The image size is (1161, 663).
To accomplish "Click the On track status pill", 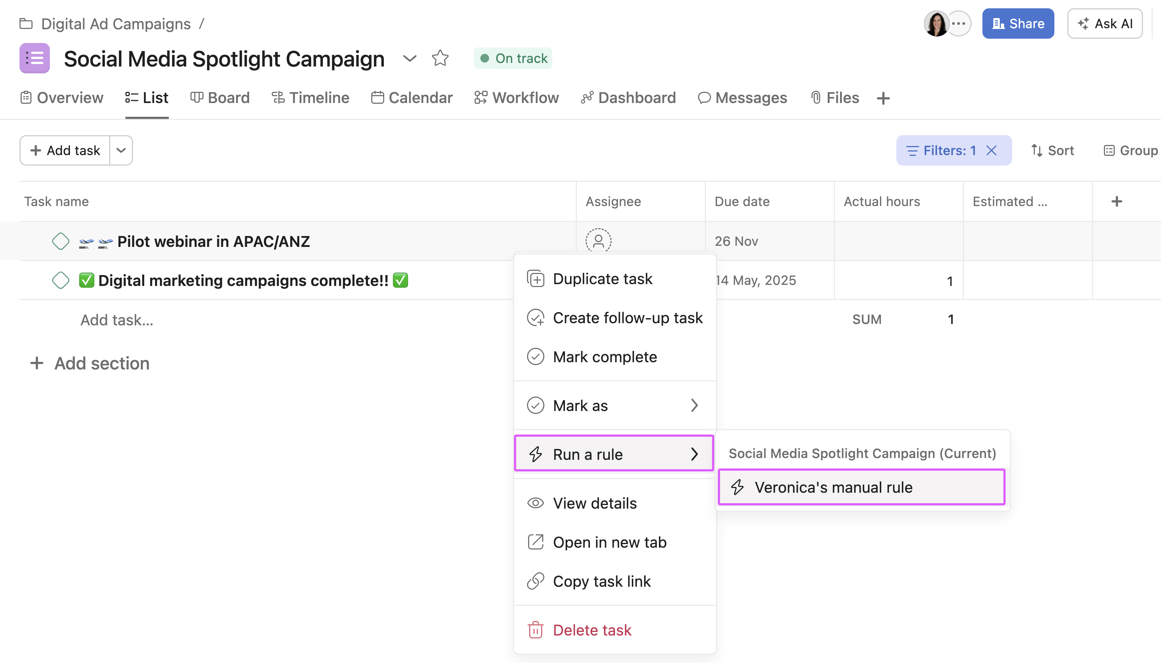I will (513, 58).
